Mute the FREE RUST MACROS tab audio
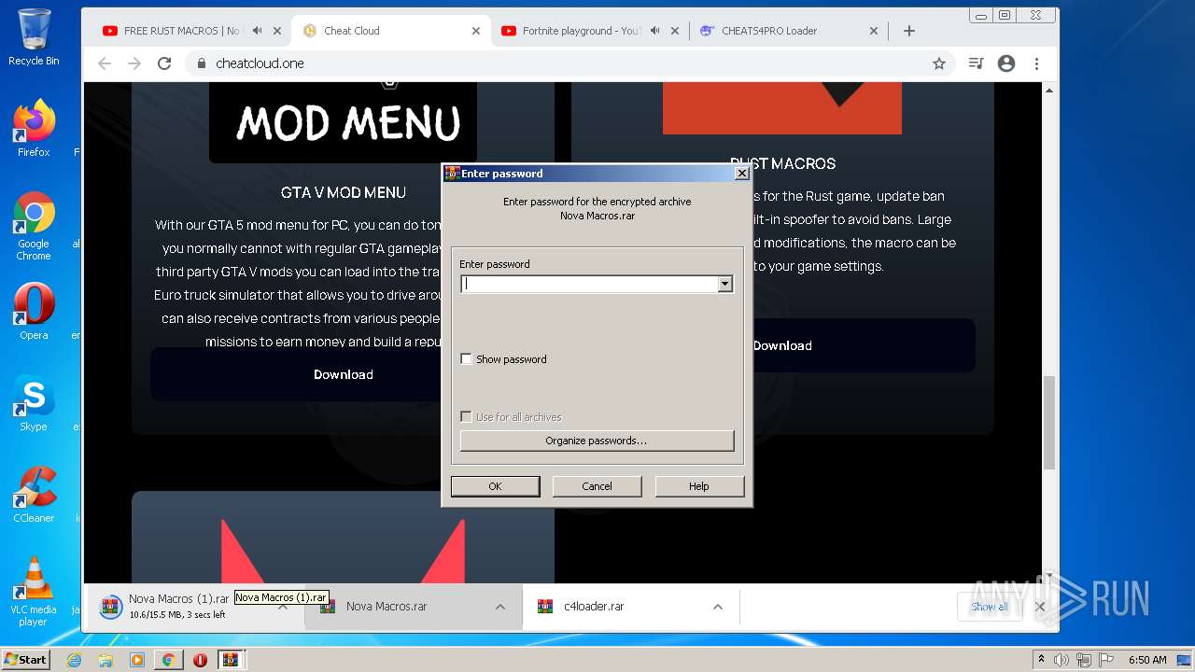Screen dimensions: 1195x672 point(258,31)
